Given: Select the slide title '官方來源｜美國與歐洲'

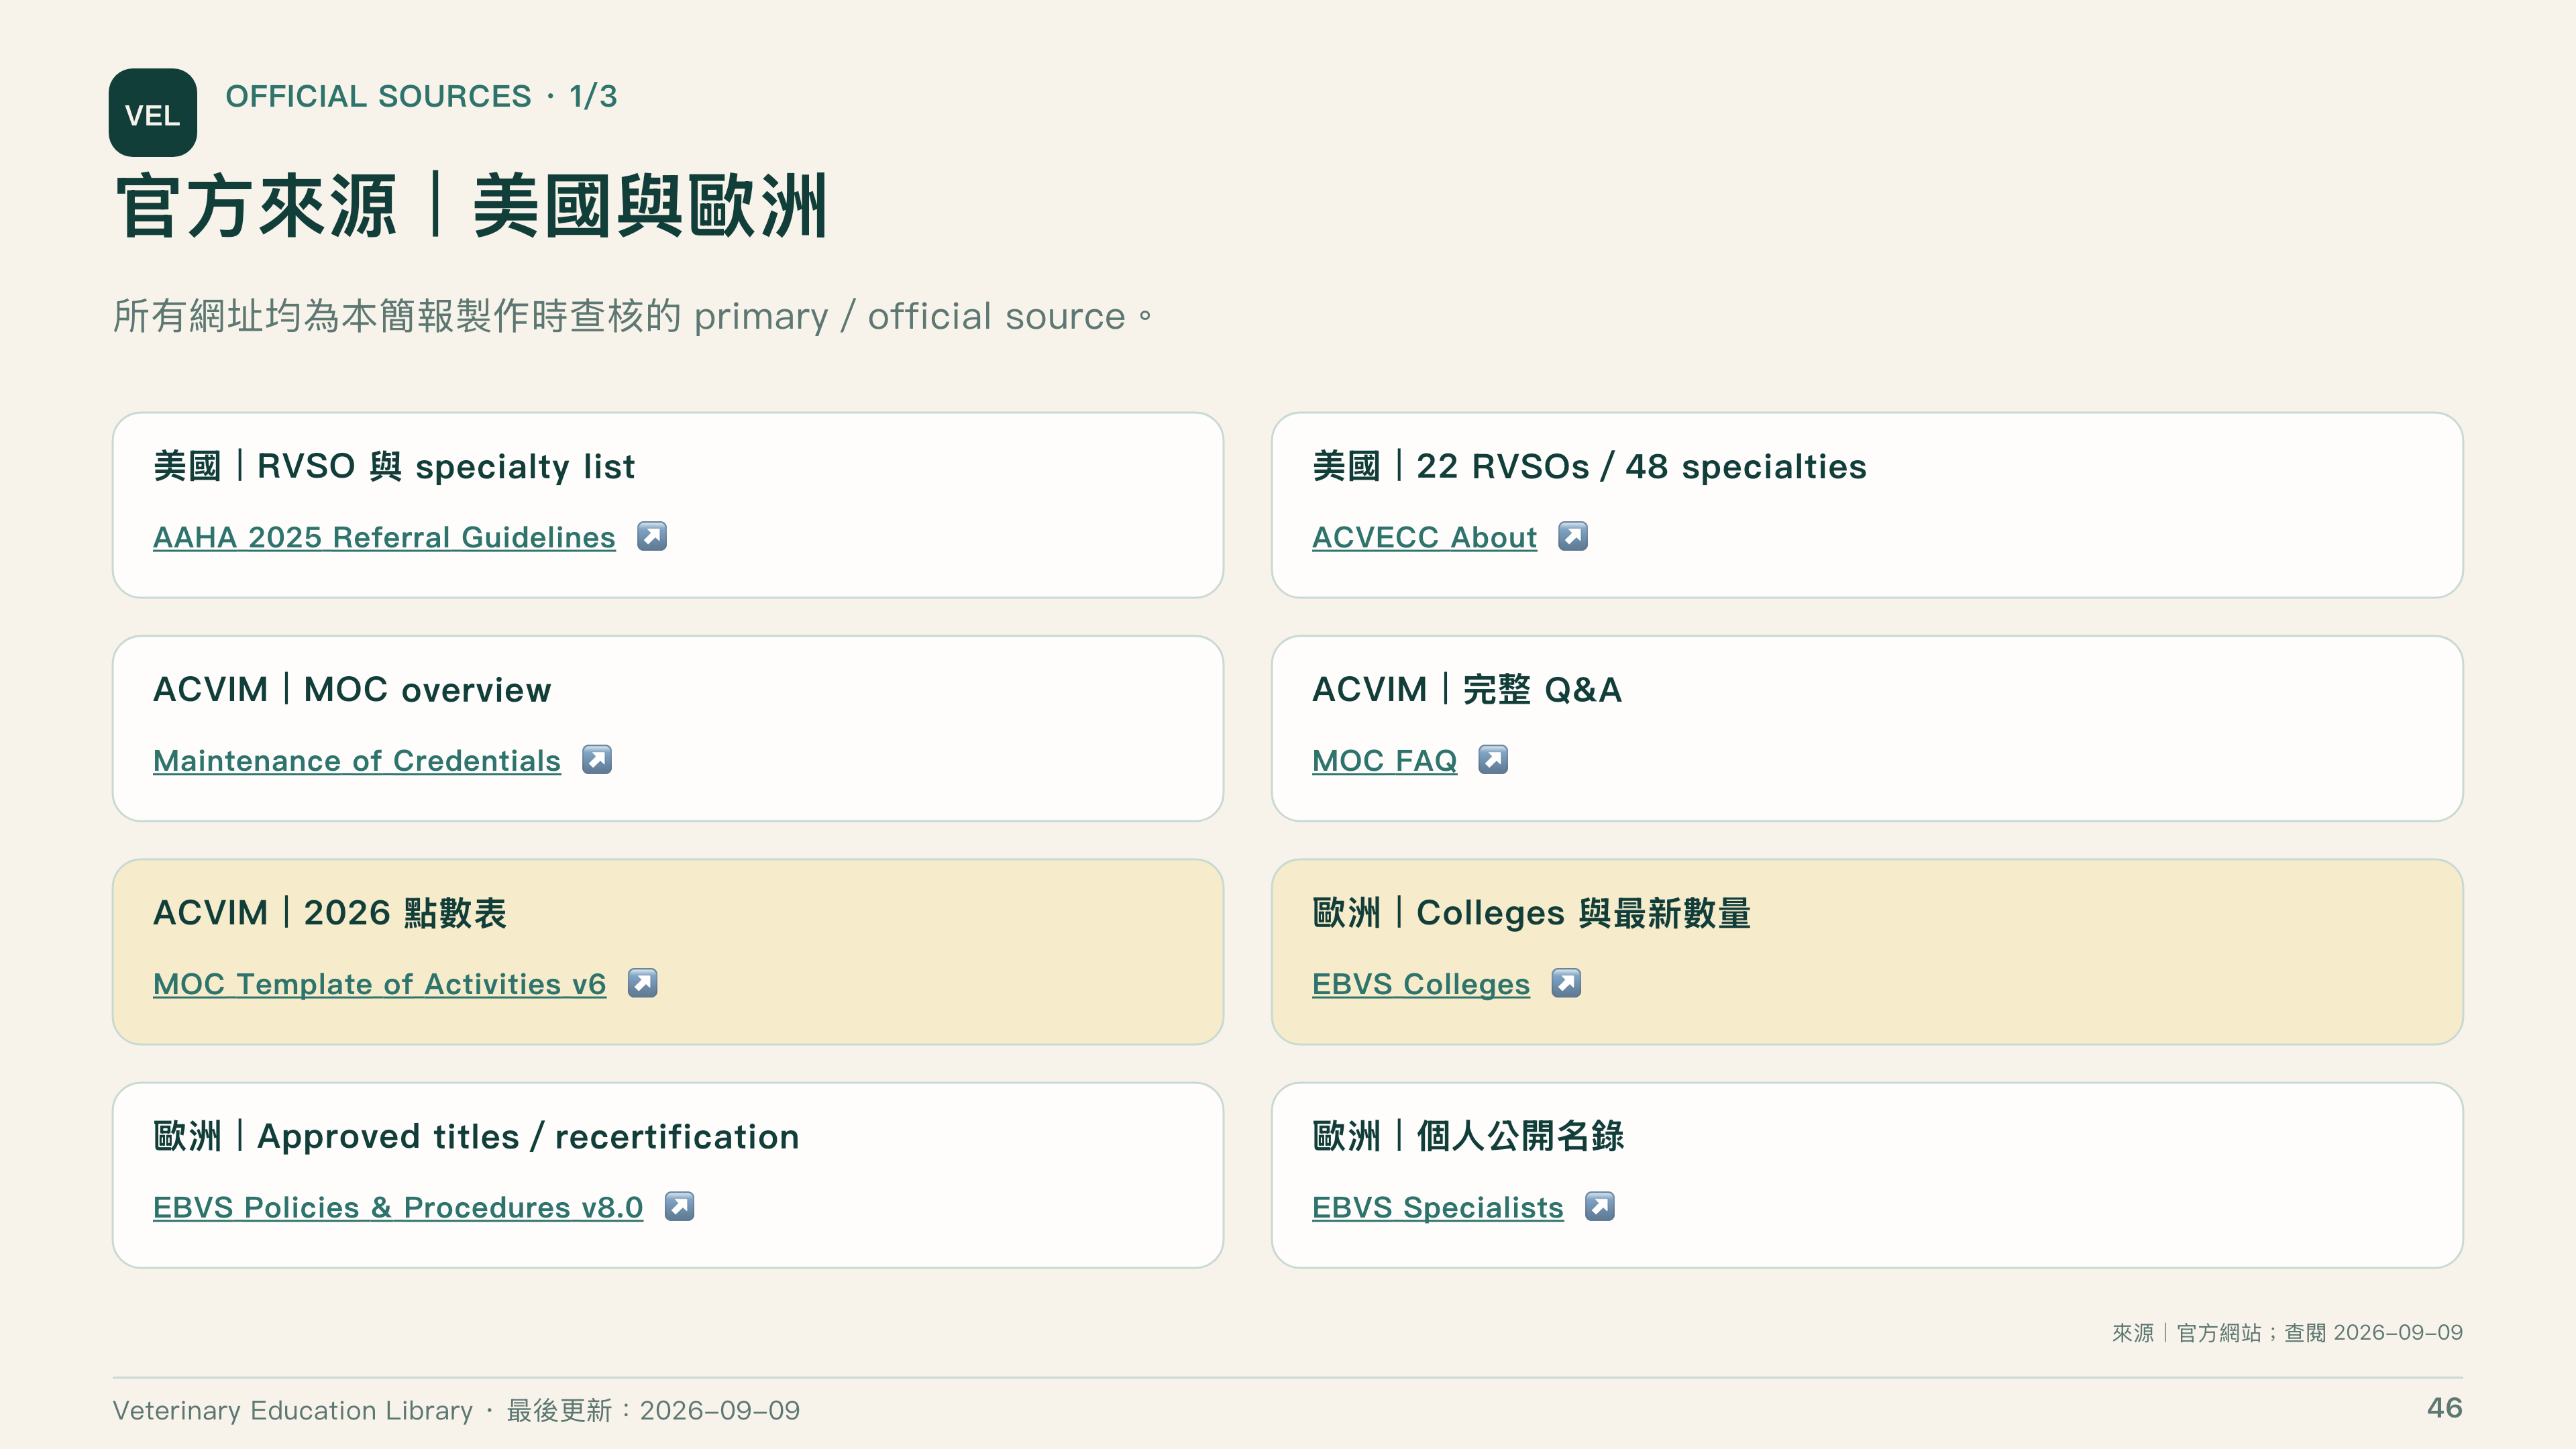Looking at the screenshot, I should click(x=472, y=206).
